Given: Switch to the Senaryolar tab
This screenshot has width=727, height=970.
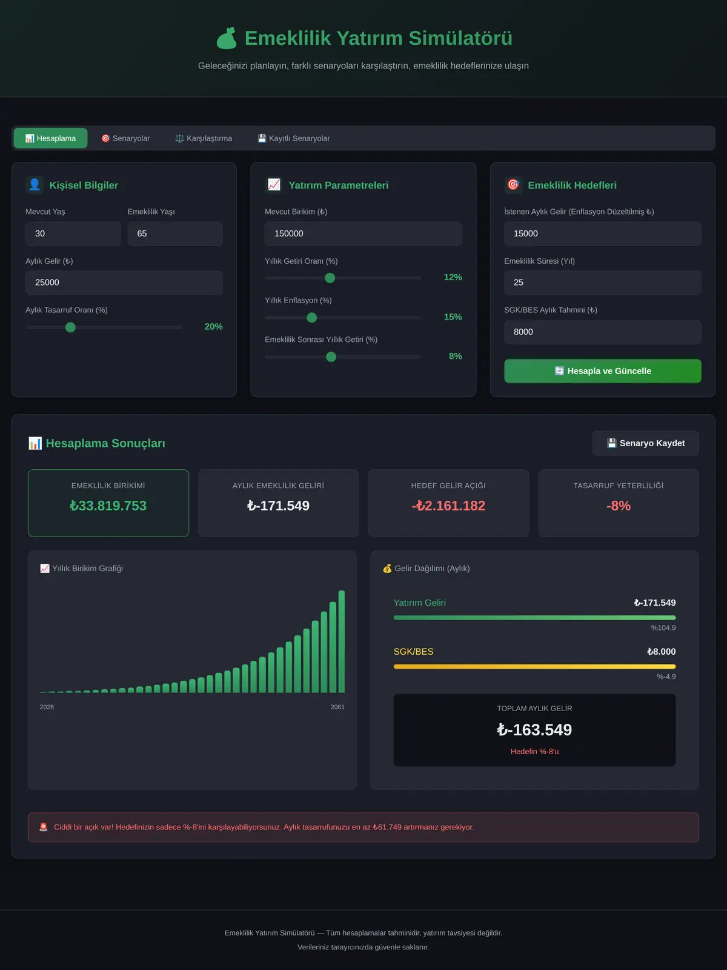Looking at the screenshot, I should point(125,138).
